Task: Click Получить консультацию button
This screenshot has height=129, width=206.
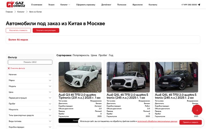Action: pyautogui.click(x=46, y=30)
